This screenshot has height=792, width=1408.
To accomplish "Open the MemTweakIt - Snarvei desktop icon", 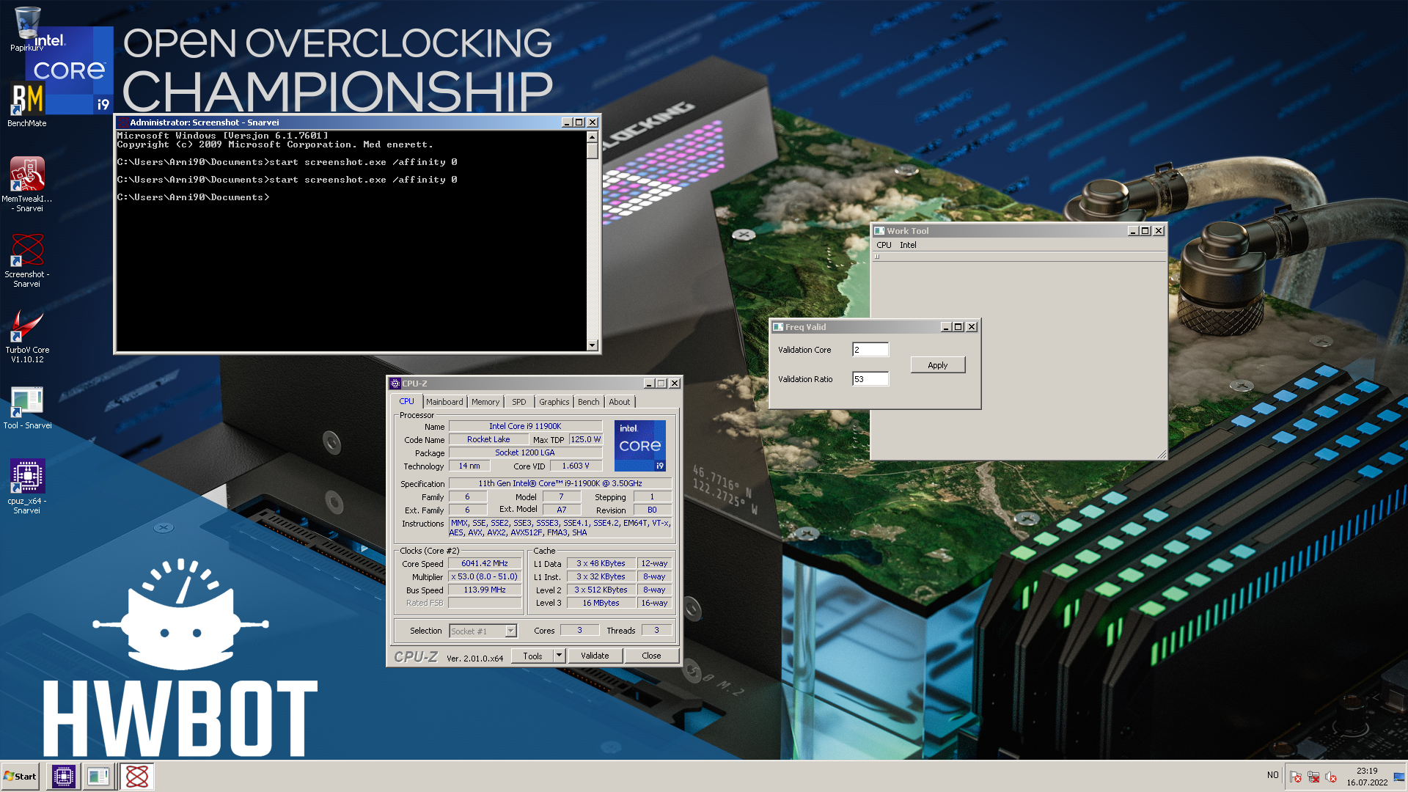I will (x=27, y=184).
